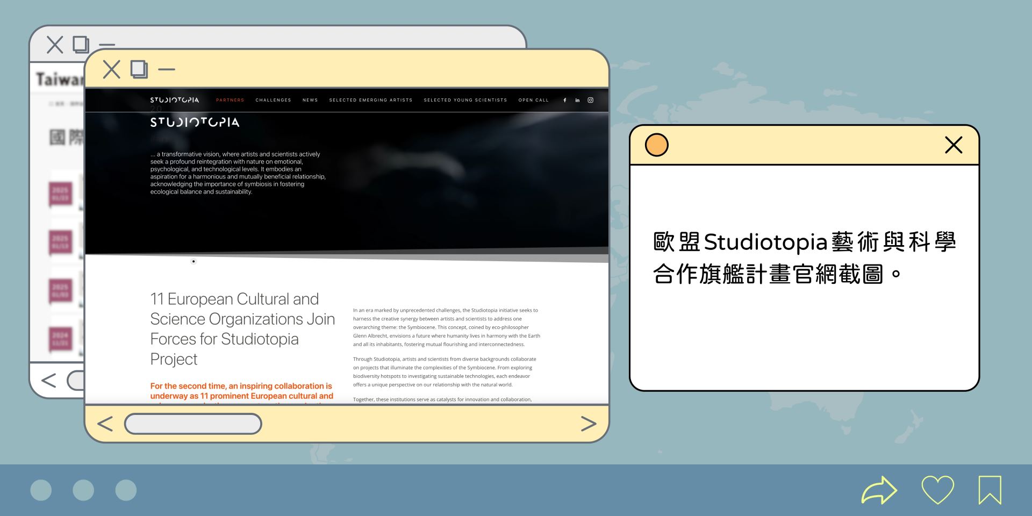Switch to the PARTNERS section
The image size is (1032, 516).
coord(230,100)
